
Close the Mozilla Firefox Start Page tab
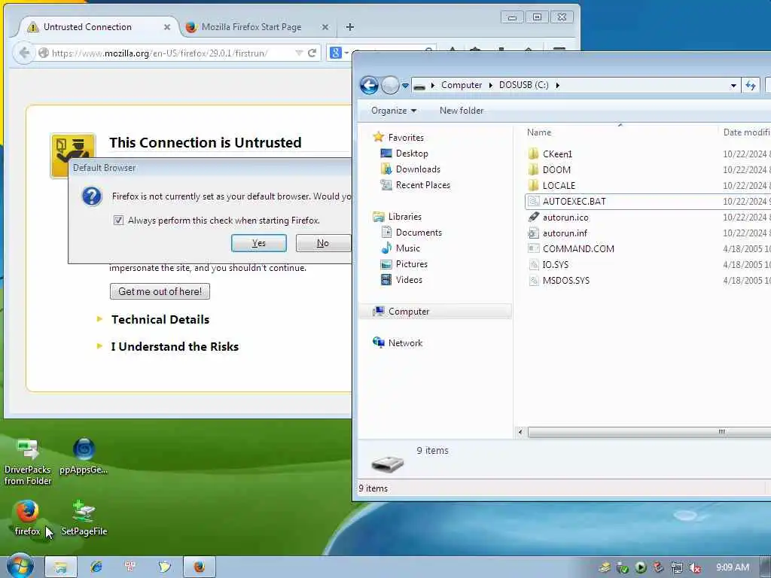tap(325, 27)
